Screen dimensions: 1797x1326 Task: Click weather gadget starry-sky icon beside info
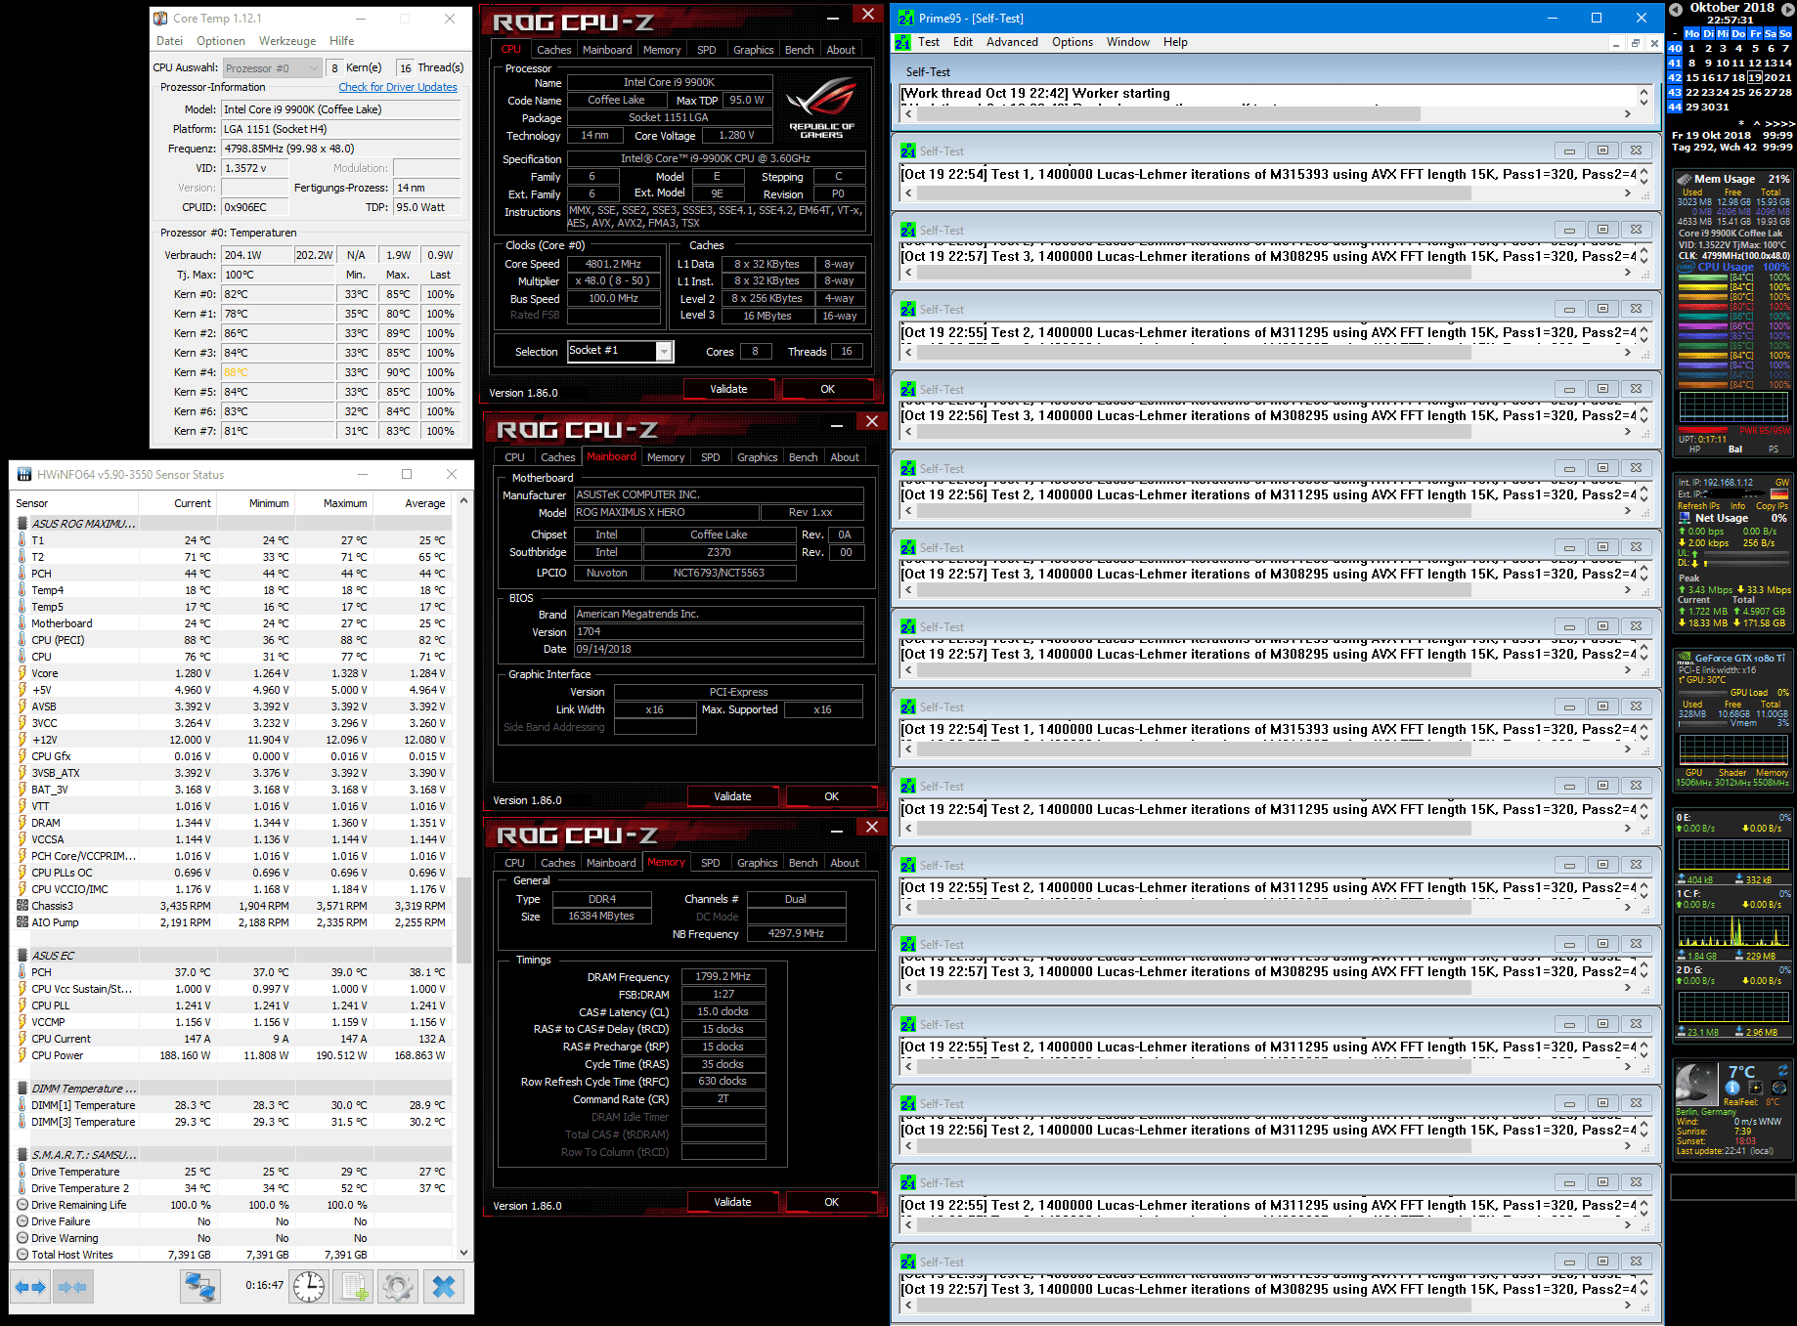[1756, 1088]
